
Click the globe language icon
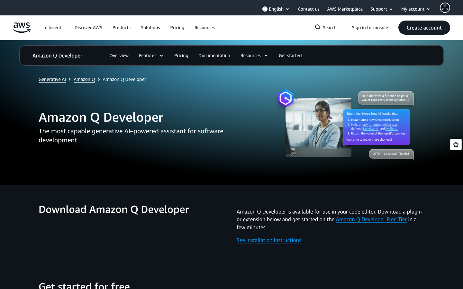point(265,9)
